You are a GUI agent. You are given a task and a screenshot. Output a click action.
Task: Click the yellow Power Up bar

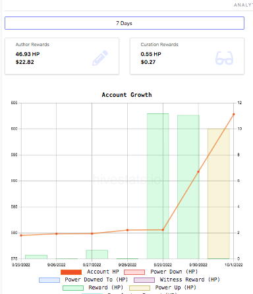219,194
